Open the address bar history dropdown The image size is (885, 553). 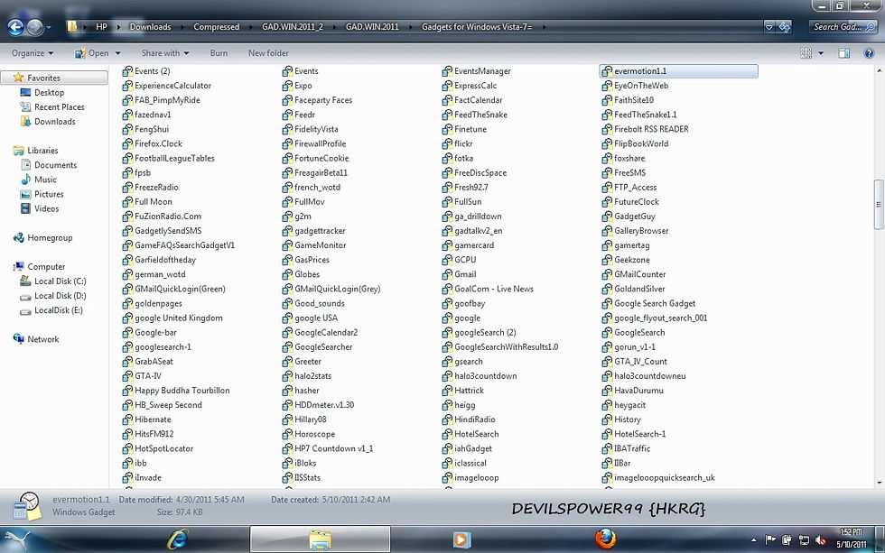tap(769, 26)
